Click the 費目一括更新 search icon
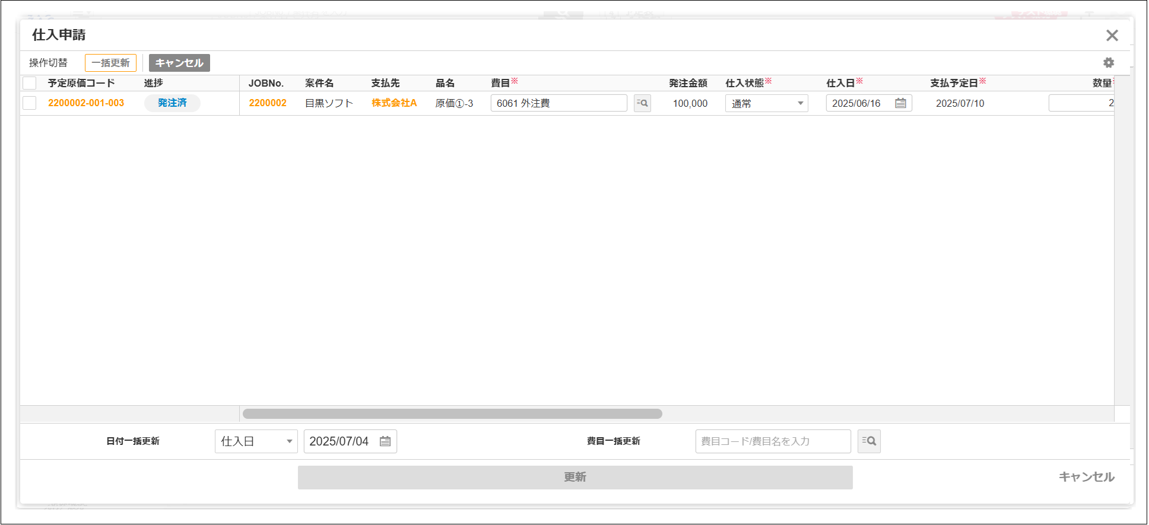The height and width of the screenshot is (525, 1149). click(x=869, y=441)
